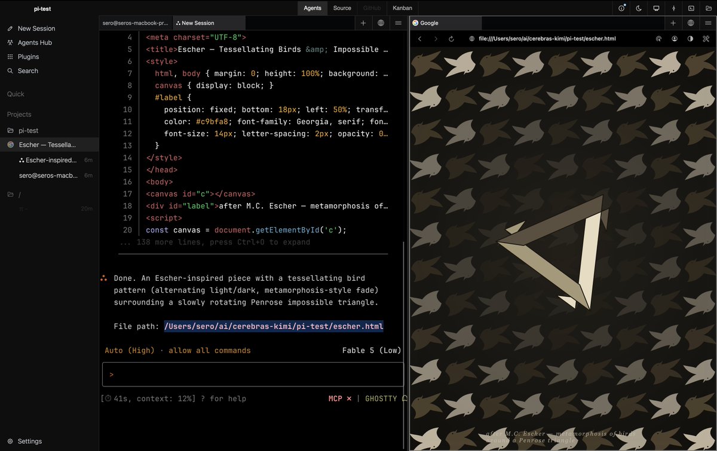Open the developer tools wrench icon
The width and height of the screenshot is (717, 451).
(x=706, y=38)
